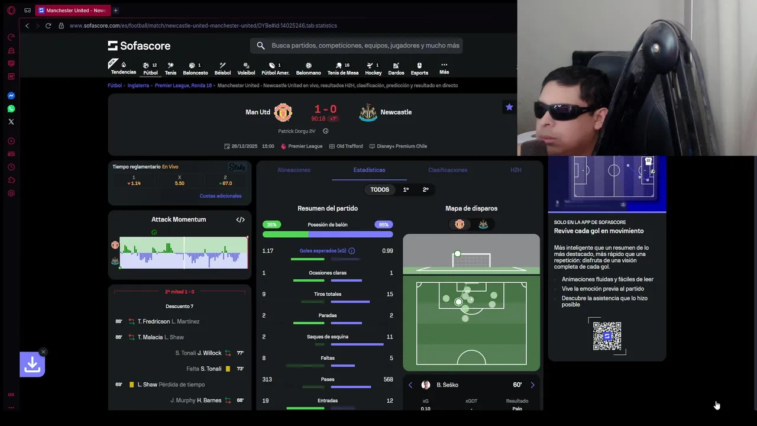Click the home win odds 1.14
This screenshot has height=426, width=757.
tap(134, 180)
